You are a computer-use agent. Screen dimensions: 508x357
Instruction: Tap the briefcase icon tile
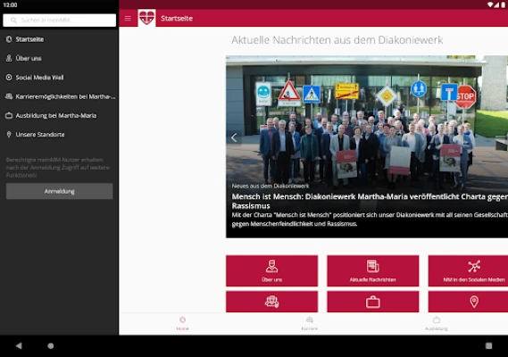tap(373, 302)
